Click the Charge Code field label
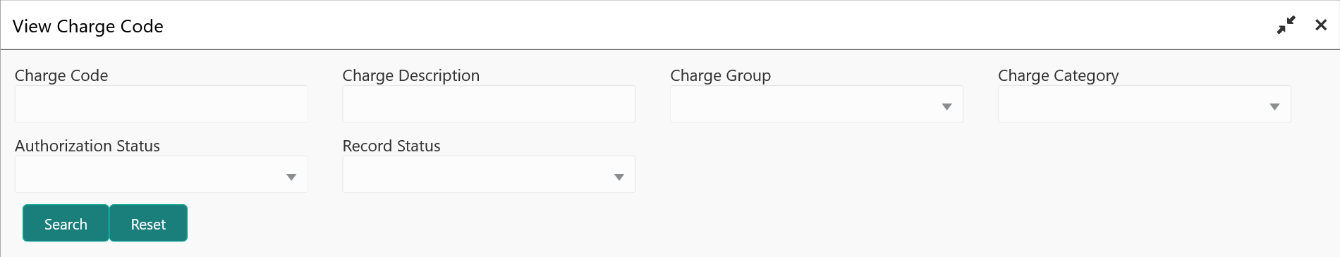 click(x=61, y=75)
